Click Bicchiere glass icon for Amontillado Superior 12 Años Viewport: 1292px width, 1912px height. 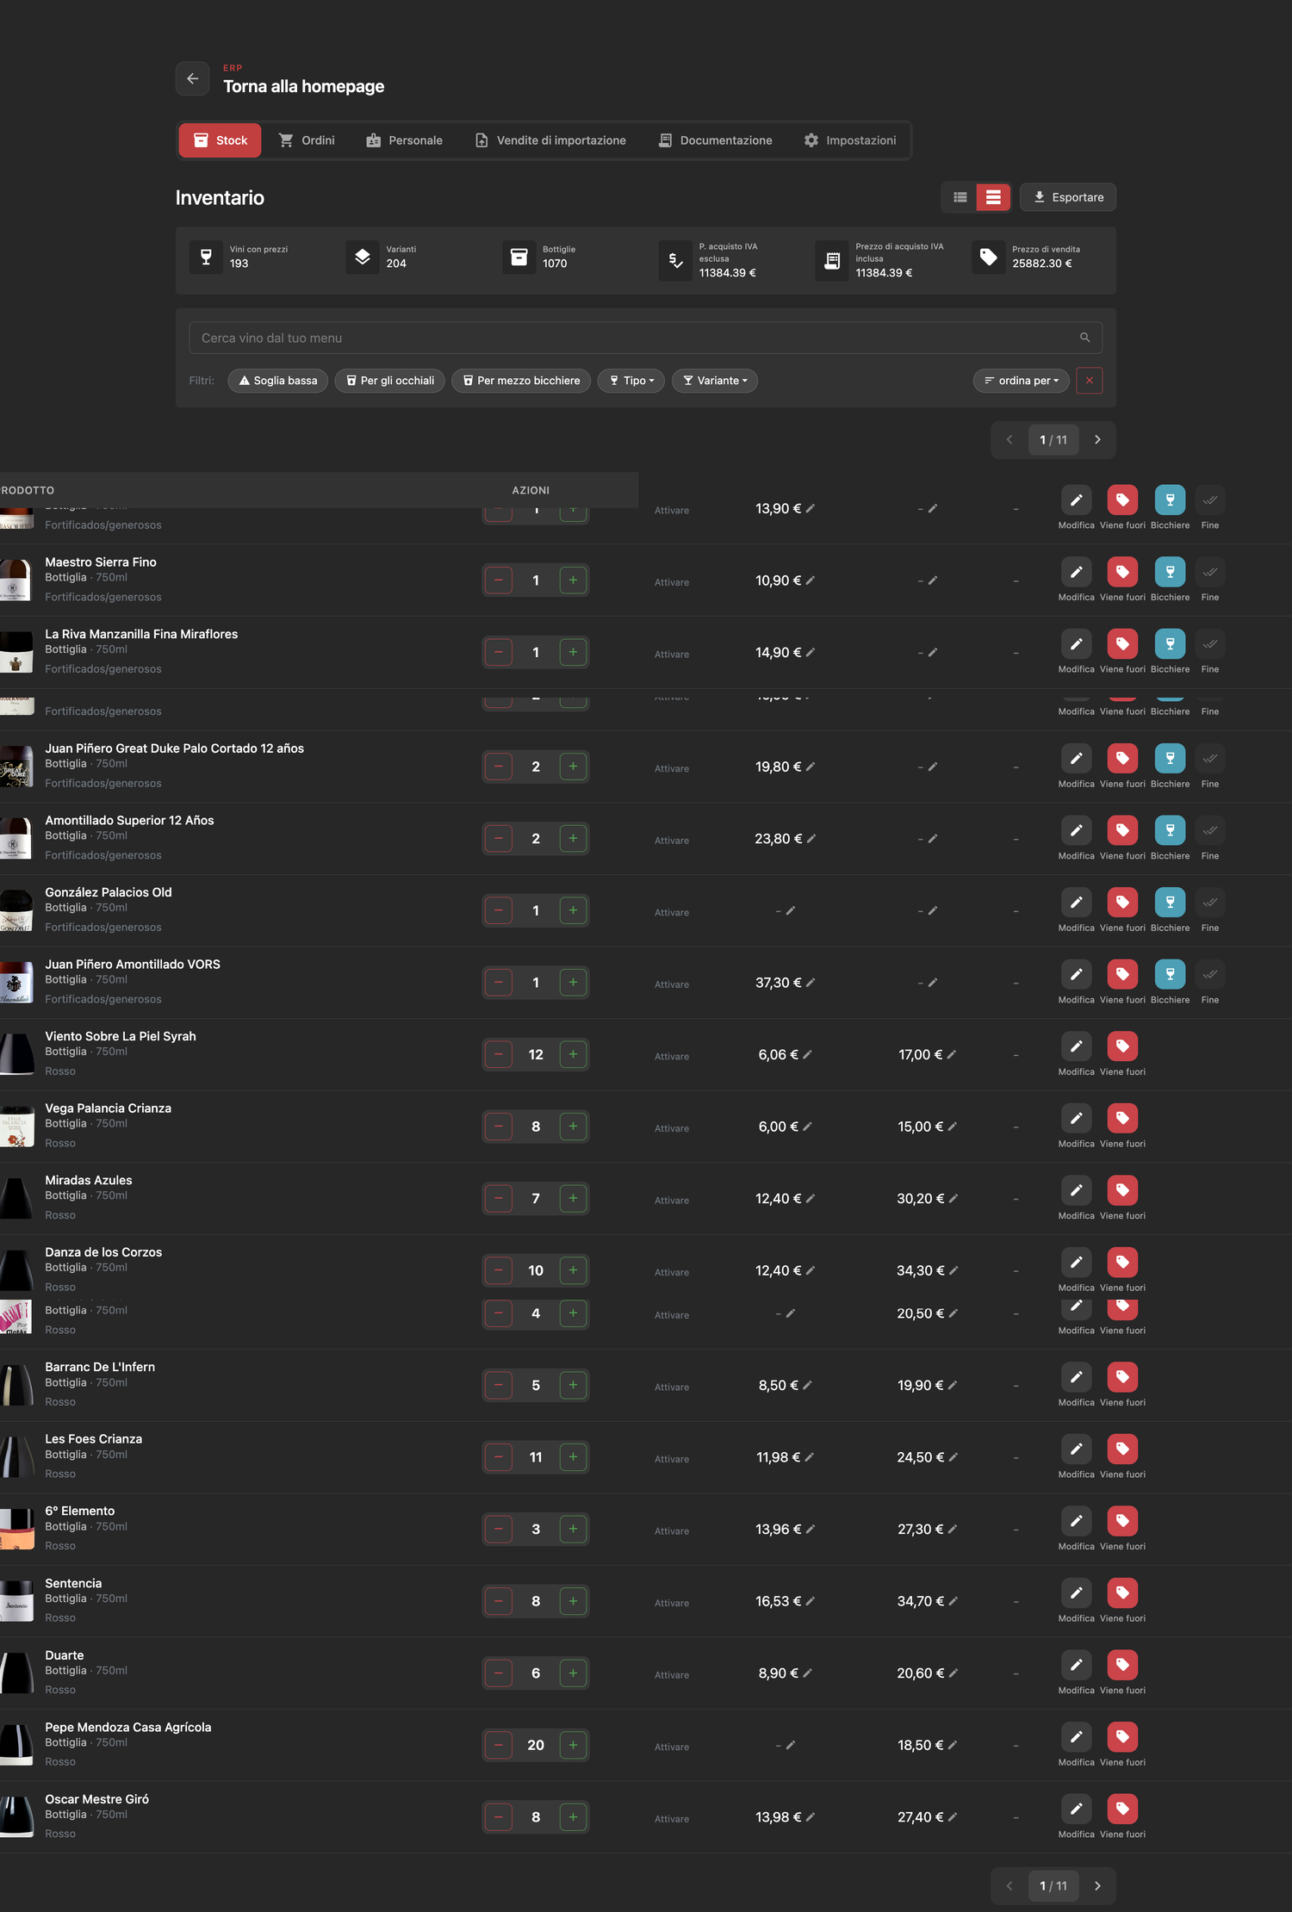point(1170,830)
